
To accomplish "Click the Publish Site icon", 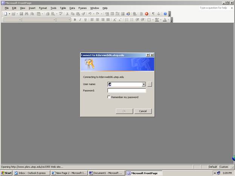I will click(x=32, y=14).
